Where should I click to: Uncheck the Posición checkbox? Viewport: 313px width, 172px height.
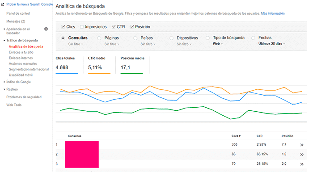click(x=132, y=26)
